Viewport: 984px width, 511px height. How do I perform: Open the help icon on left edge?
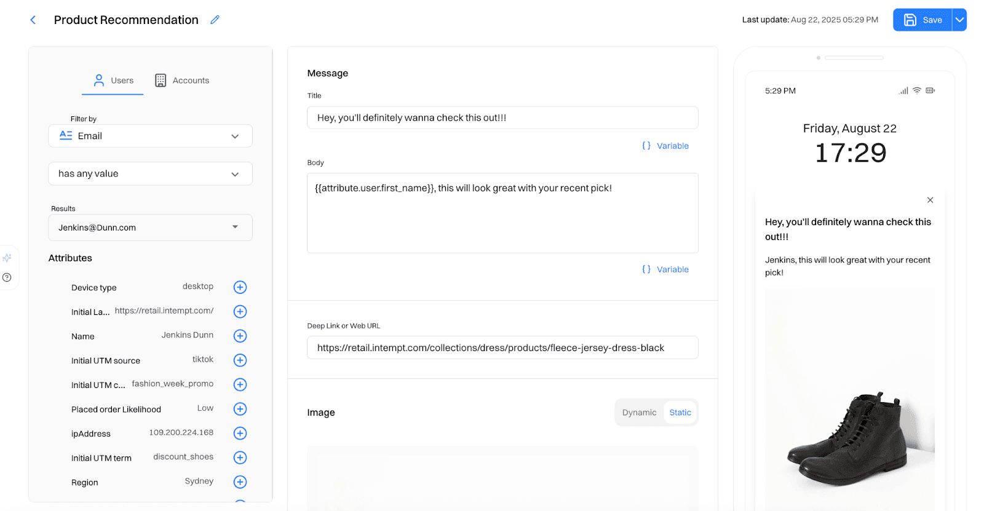coord(7,277)
